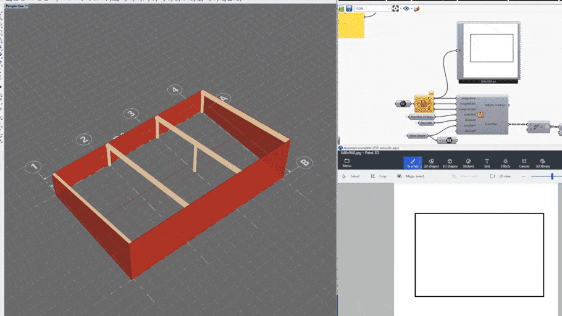Select grid bubble A in Rhino viewport
The height and width of the screenshot is (316, 562).
[224, 98]
